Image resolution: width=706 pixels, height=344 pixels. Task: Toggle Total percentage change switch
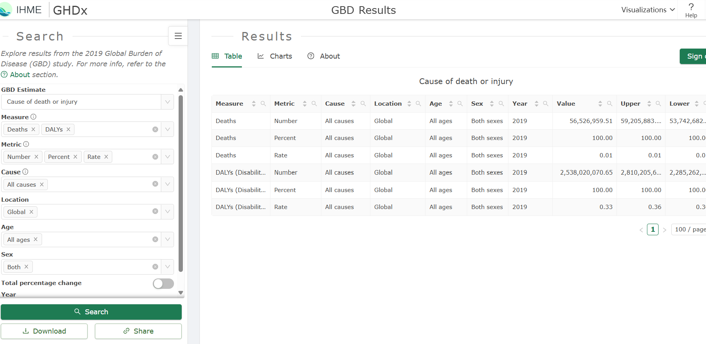[163, 283]
